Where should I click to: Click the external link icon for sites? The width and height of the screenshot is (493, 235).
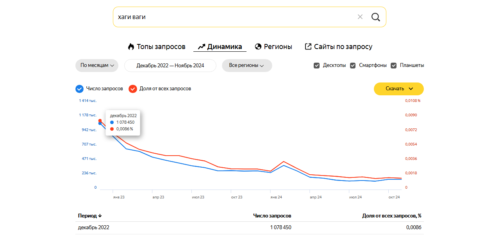[x=308, y=47]
